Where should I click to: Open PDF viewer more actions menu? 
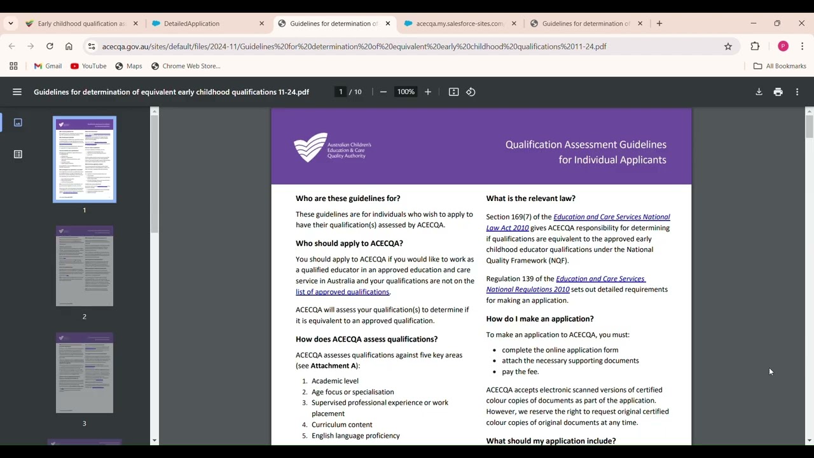point(797,92)
